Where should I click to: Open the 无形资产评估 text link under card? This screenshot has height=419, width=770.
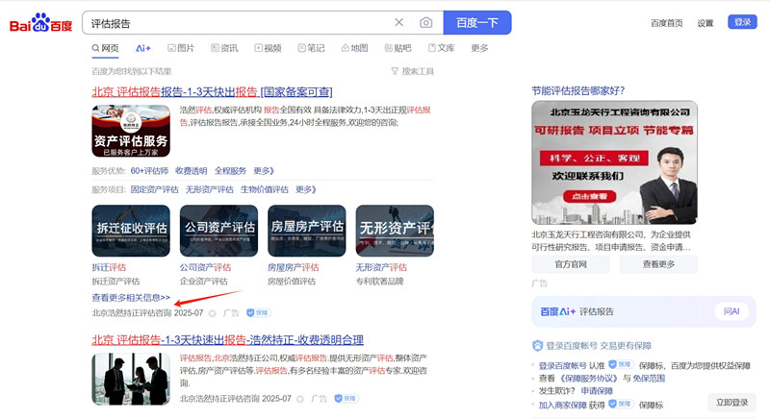pyautogui.click(x=381, y=267)
